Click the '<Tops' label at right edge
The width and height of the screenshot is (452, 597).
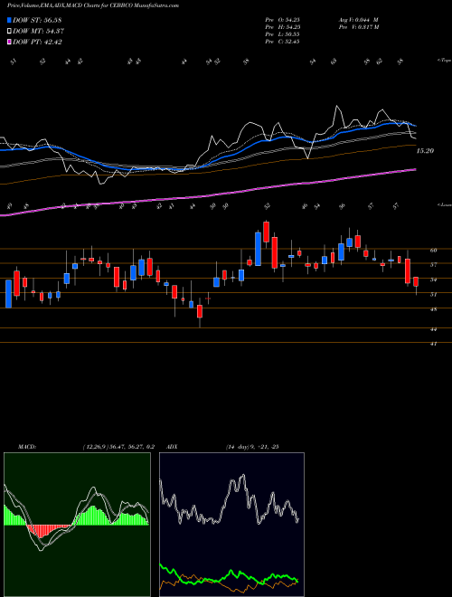(444, 61)
